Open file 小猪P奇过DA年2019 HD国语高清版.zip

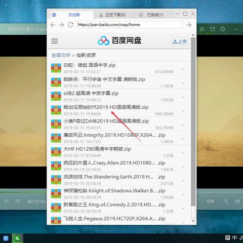coord(106,121)
